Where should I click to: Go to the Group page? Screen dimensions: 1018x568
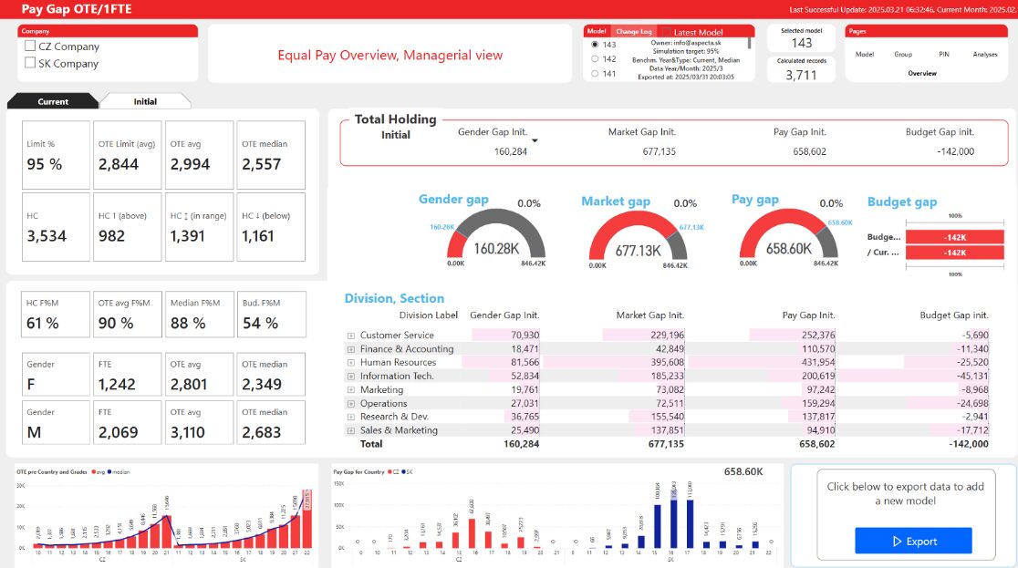(903, 55)
